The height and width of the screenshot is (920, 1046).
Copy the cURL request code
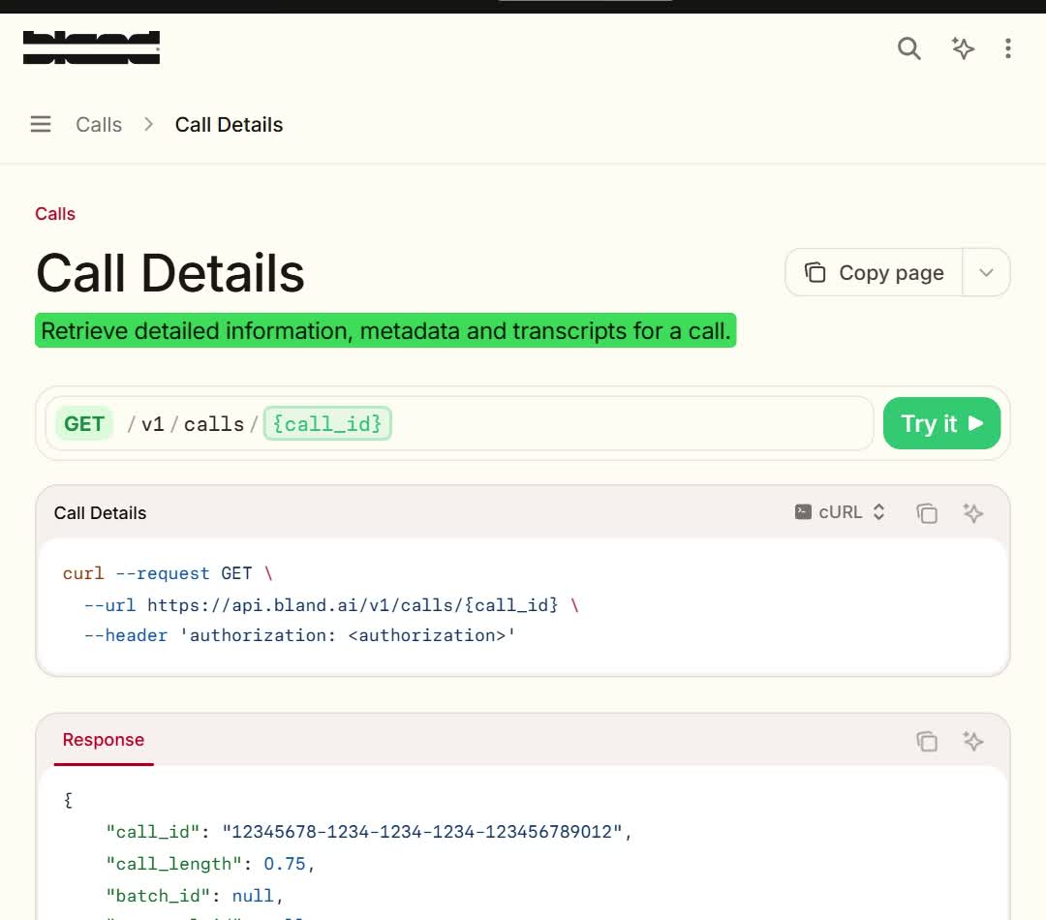click(x=927, y=512)
